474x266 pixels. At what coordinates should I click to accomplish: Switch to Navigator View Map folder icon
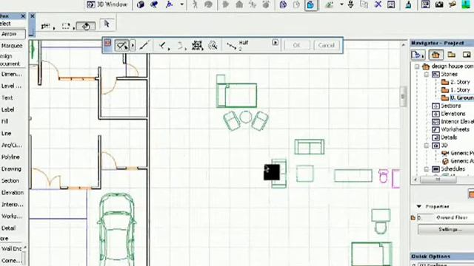(452, 55)
